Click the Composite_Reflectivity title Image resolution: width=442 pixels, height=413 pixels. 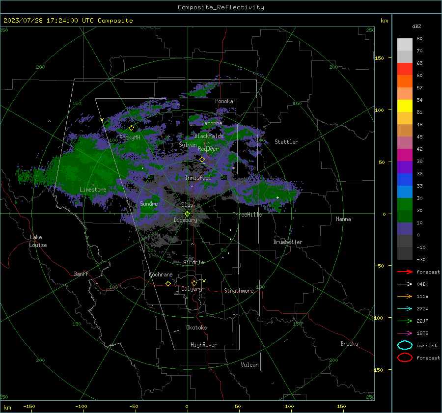[x=221, y=7]
